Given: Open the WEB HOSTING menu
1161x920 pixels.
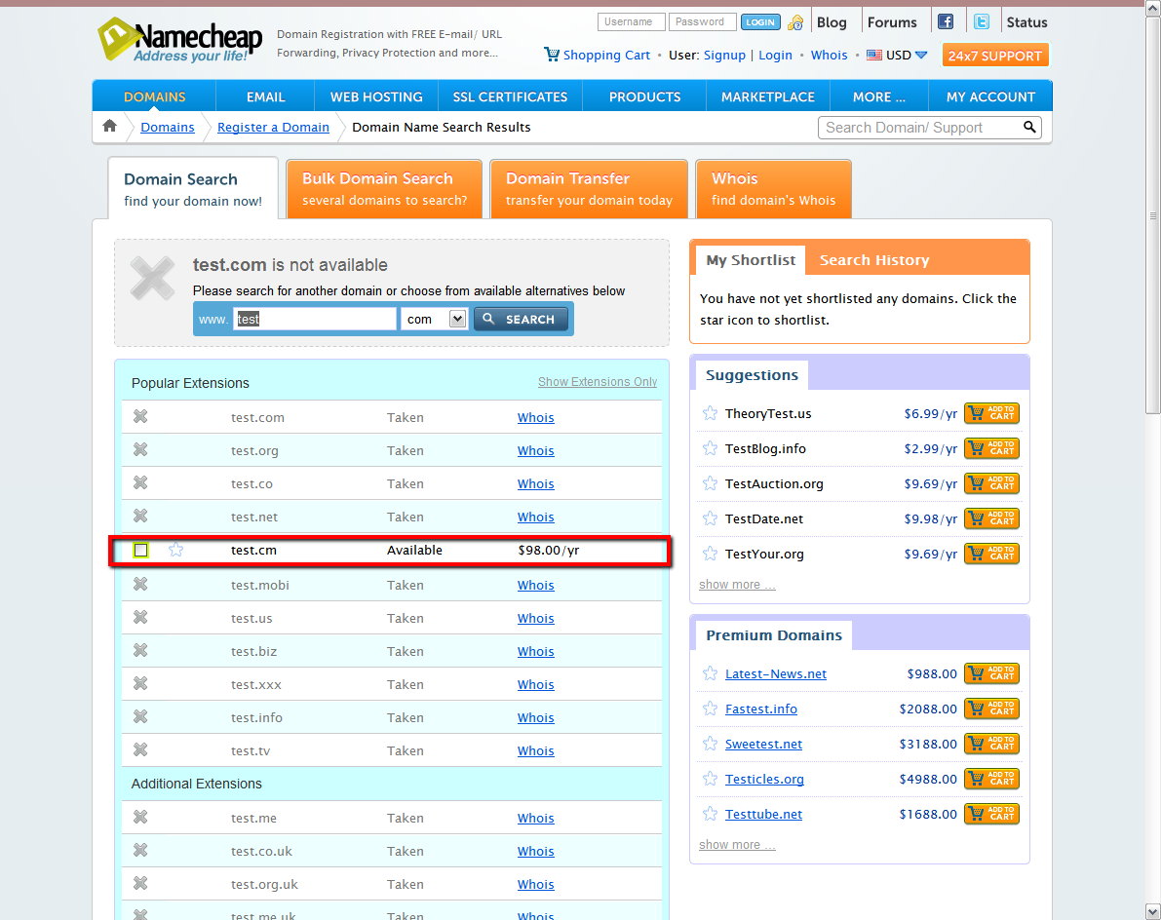Looking at the screenshot, I should pos(376,96).
